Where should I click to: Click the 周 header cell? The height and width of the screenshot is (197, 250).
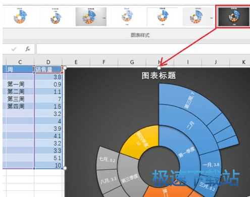(x=20, y=69)
